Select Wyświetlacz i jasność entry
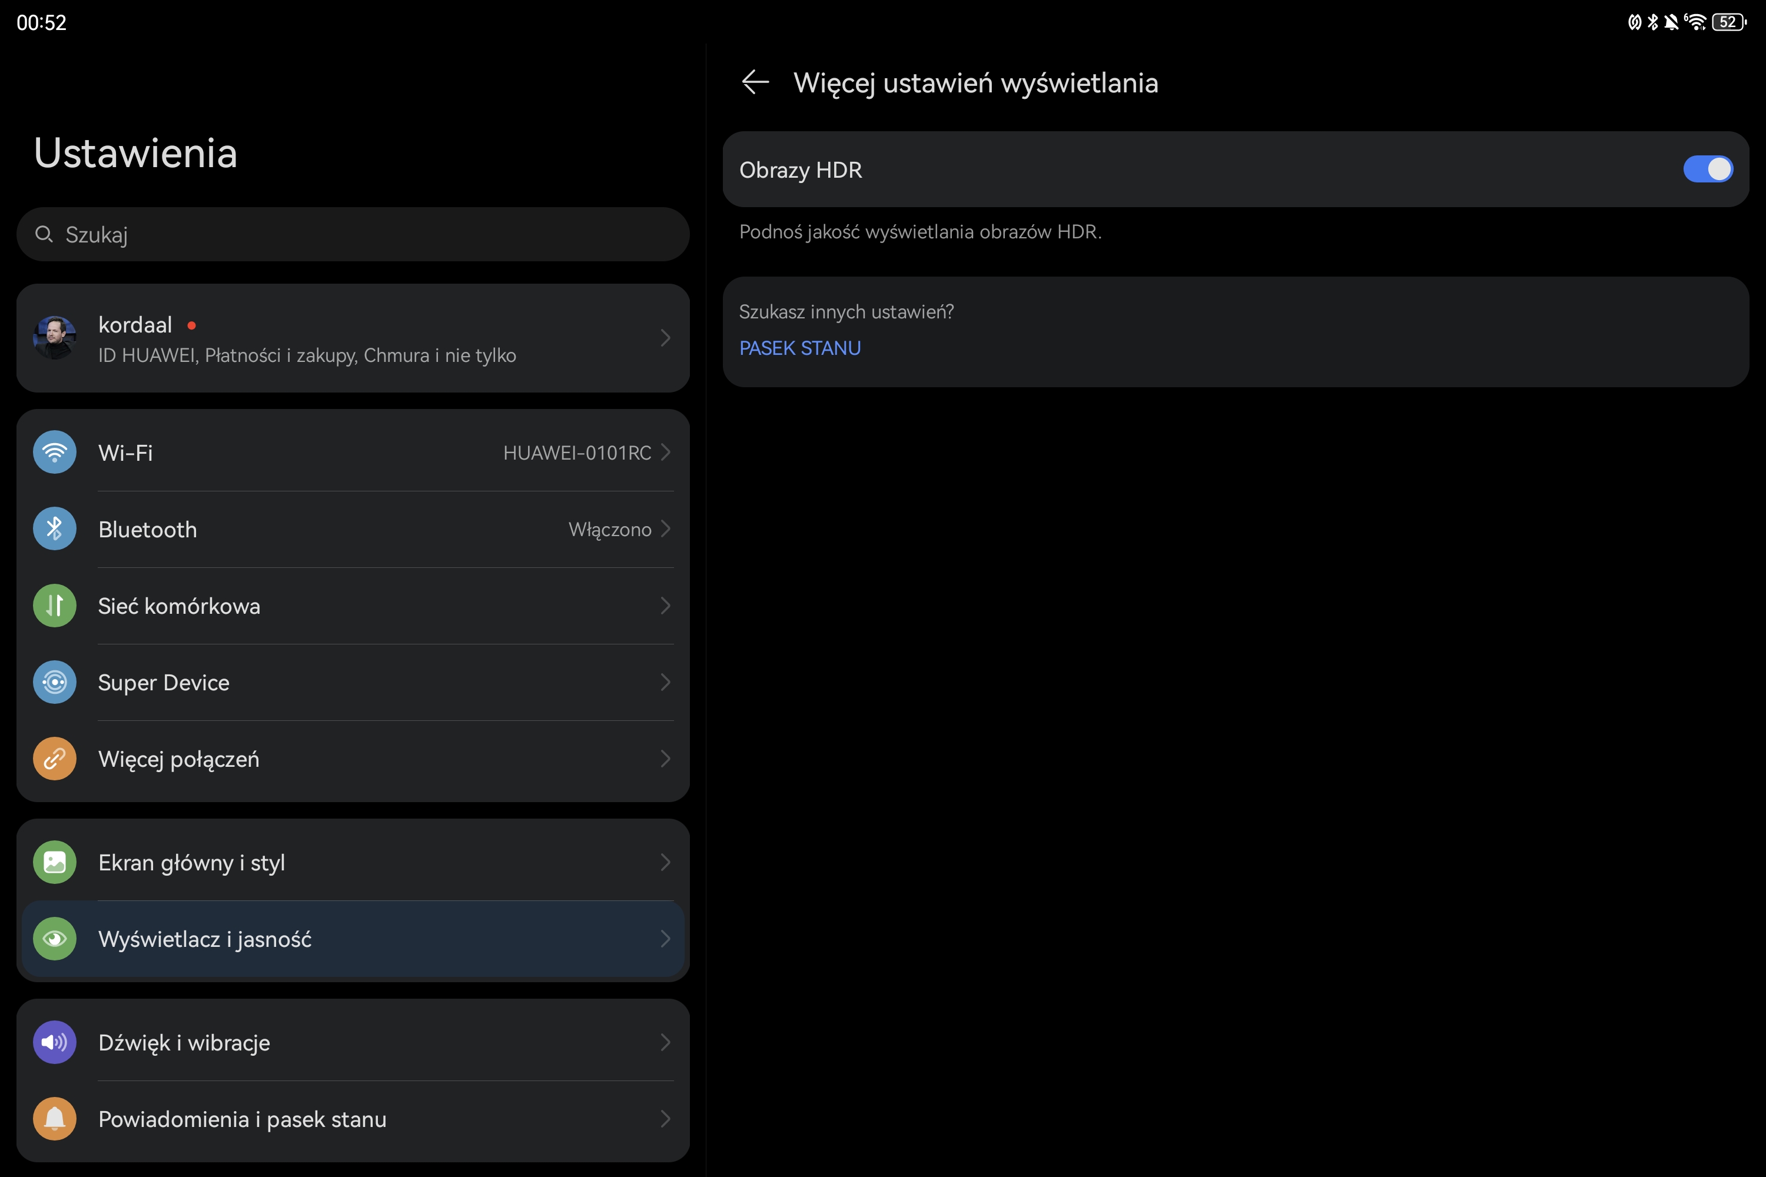Screen dimensions: 1766x1177 pos(353,938)
